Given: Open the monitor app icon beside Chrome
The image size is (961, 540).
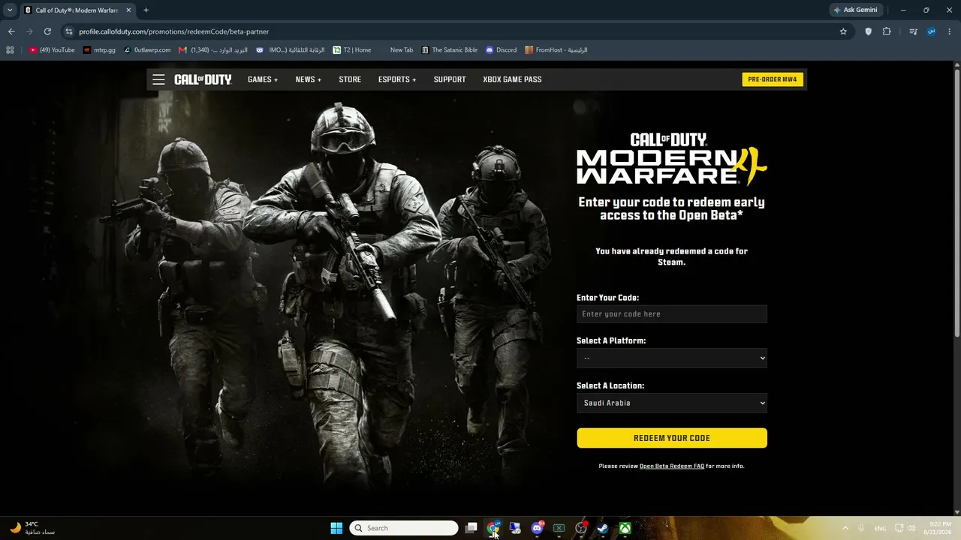Looking at the screenshot, I should (515, 528).
